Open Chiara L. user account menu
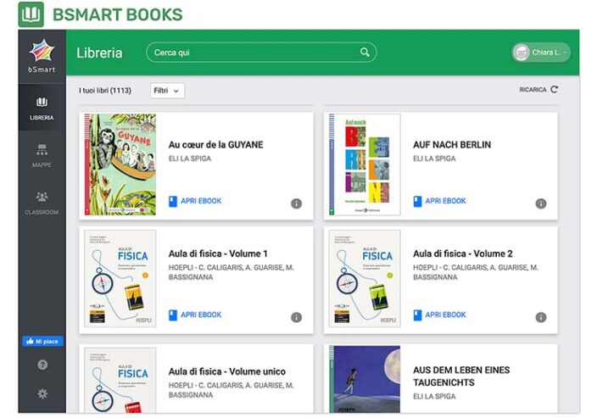Image resolution: width=597 pixels, height=418 pixels. coord(541,53)
